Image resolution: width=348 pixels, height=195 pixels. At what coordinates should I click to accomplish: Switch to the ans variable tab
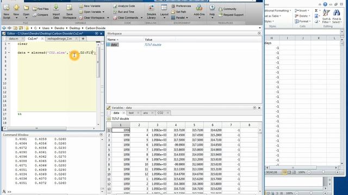point(145,113)
